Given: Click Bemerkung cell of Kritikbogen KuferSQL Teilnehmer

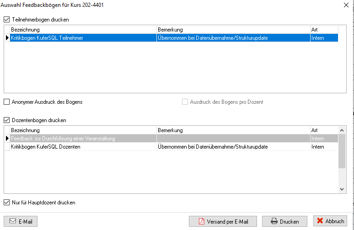Looking at the screenshot, I should point(233,38).
